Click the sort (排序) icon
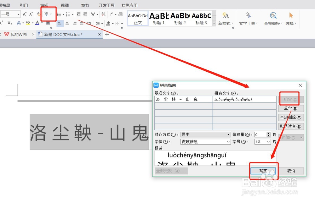315x203 pixels. 103,14
